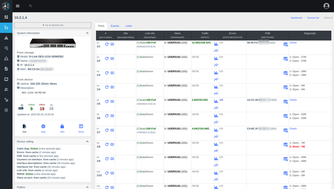This screenshot has width=334, height=189.
Task: Collapse the System information panel
Action: (x=87, y=33)
